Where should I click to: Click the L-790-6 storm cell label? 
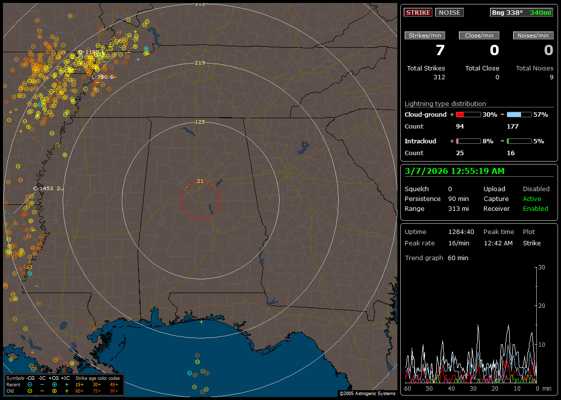coord(103,77)
